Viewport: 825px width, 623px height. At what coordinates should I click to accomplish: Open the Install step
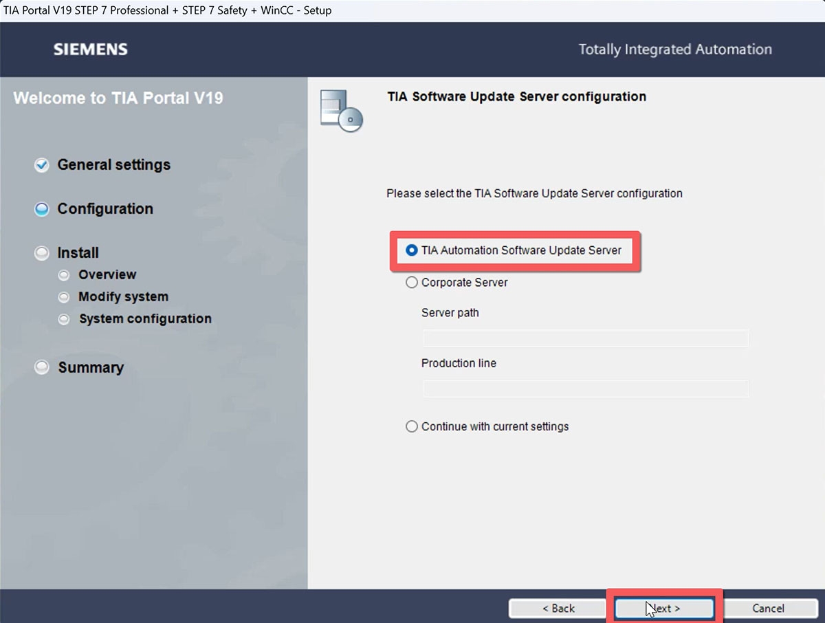point(78,253)
